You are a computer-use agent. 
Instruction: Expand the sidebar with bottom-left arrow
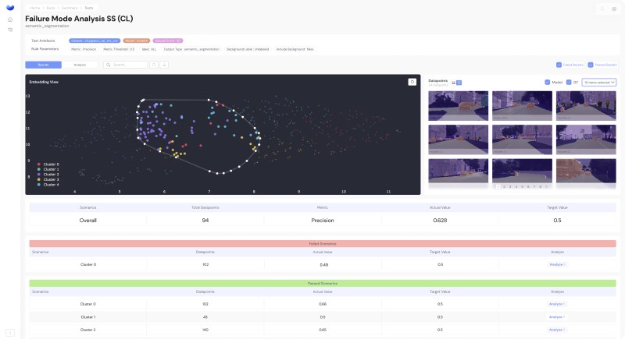pyautogui.click(x=10, y=332)
